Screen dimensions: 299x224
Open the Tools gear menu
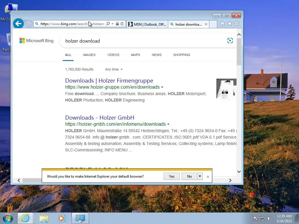pos(237,24)
